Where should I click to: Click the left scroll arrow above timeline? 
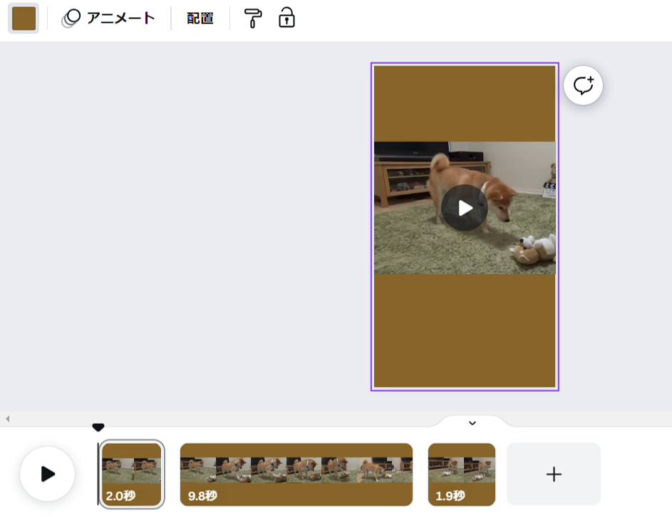click(7, 419)
